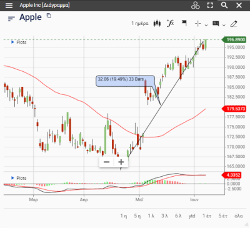Image resolution: width=250 pixels, height=228 pixels.
Task: Click the Μαϊ label on the time axis
Action: (x=139, y=200)
